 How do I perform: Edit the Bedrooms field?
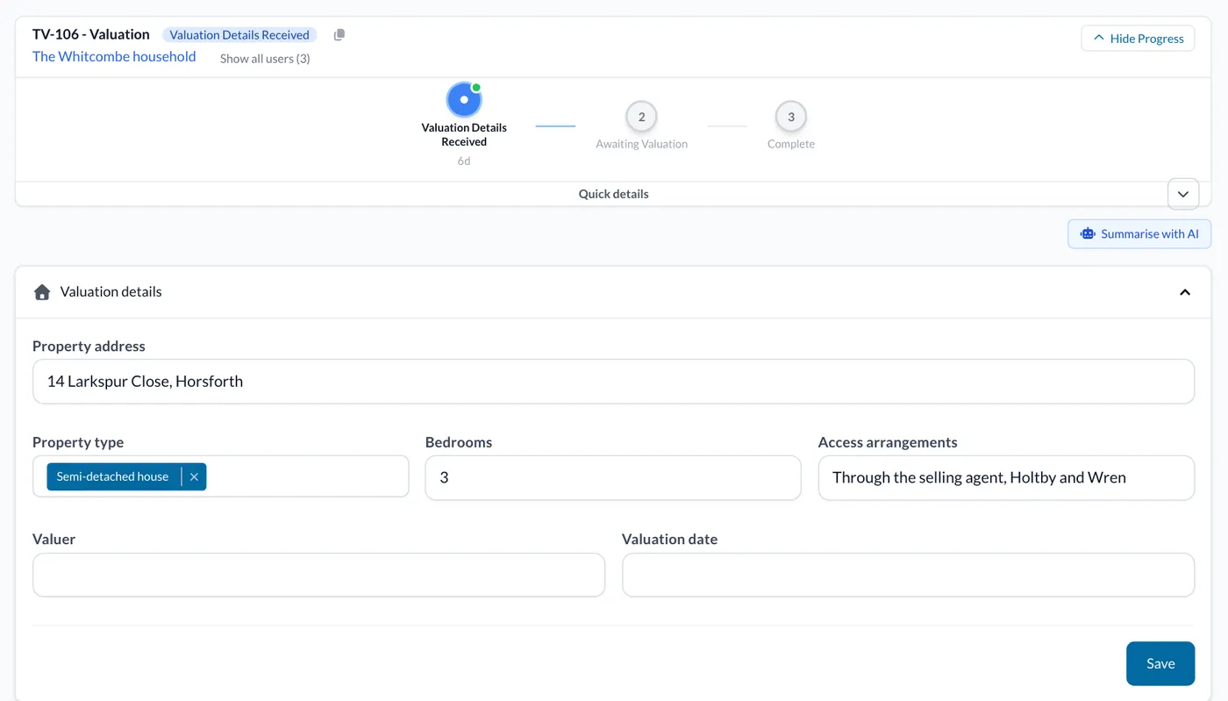tap(613, 478)
